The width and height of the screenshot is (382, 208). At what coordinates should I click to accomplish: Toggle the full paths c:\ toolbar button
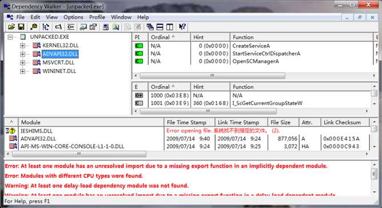click(x=58, y=27)
